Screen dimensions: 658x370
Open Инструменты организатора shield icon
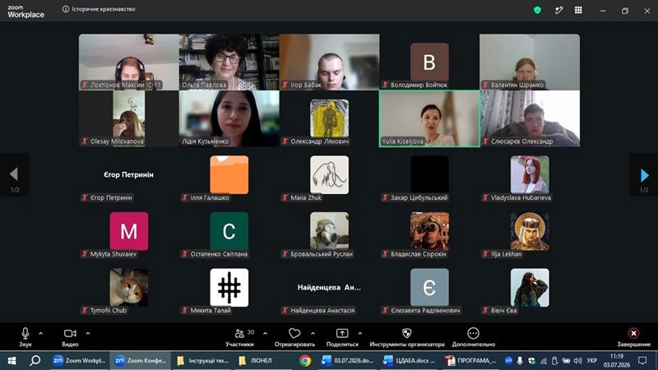pos(406,333)
